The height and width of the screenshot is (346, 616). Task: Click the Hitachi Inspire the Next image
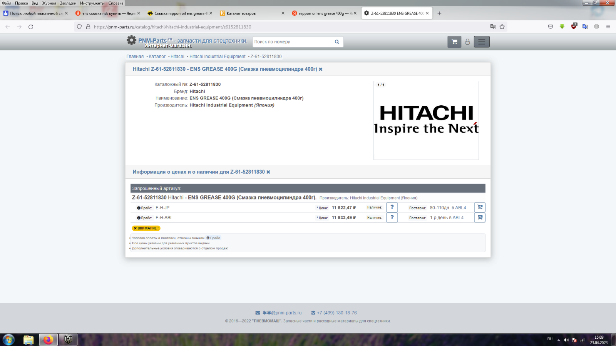[426, 120]
